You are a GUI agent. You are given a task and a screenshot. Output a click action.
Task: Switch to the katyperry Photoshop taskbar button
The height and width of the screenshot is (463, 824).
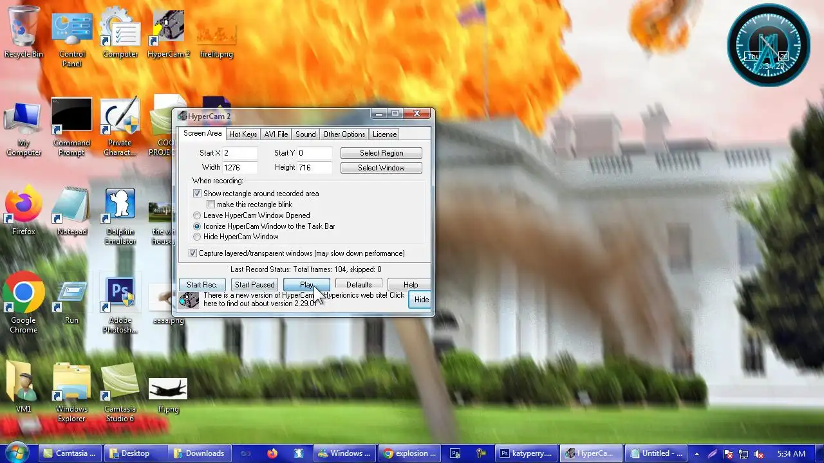[x=527, y=453]
